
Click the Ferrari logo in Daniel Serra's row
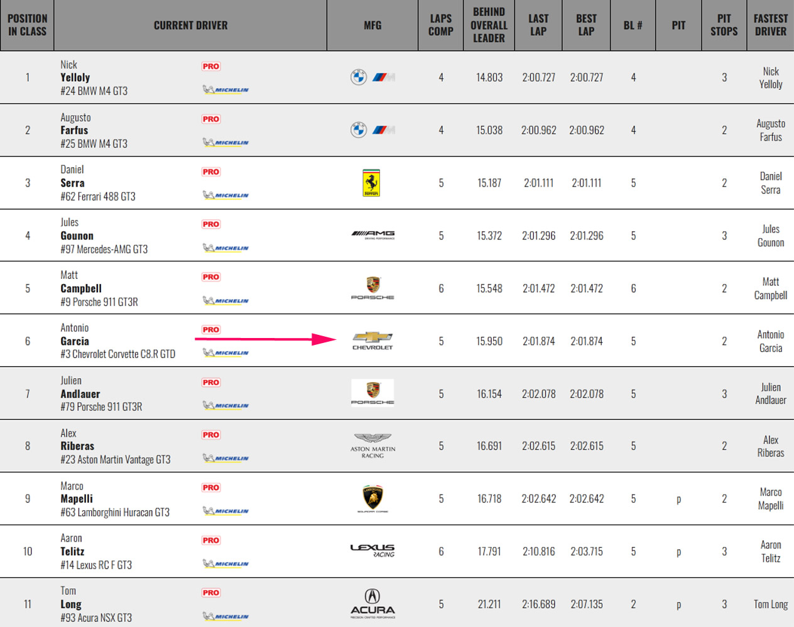(371, 183)
